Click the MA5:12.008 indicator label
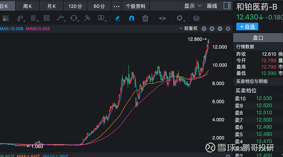This screenshot has height=157, width=283. pyautogui.click(x=12, y=29)
